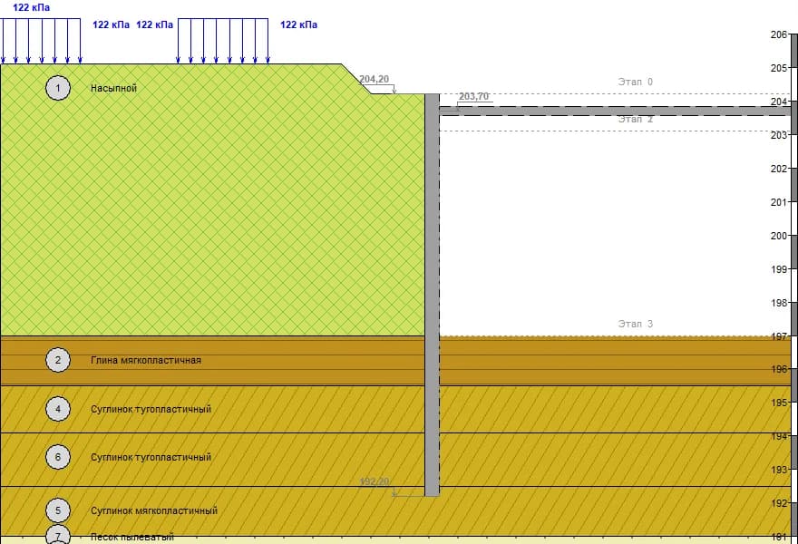Image resolution: width=798 pixels, height=544 pixels.
Task: Click the Насыпной layer name
Action: (113, 88)
